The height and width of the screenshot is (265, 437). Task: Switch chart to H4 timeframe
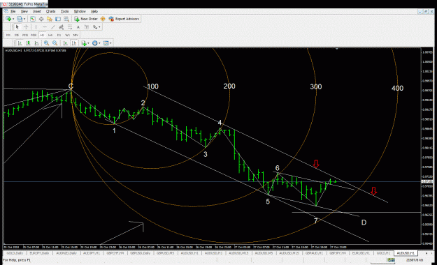tap(50, 35)
